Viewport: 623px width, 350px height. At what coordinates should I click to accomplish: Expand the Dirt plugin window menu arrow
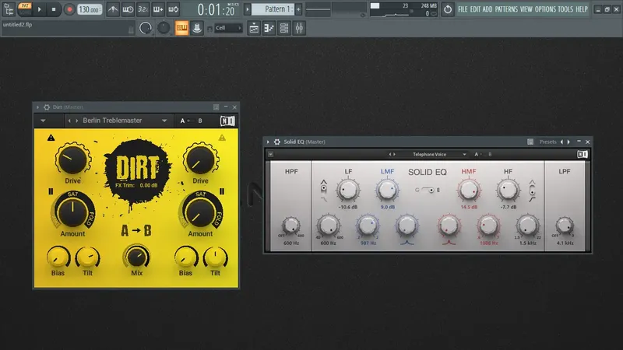click(x=37, y=107)
